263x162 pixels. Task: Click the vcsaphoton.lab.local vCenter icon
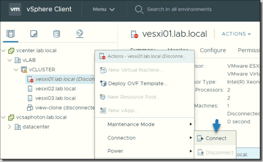tap(11, 117)
